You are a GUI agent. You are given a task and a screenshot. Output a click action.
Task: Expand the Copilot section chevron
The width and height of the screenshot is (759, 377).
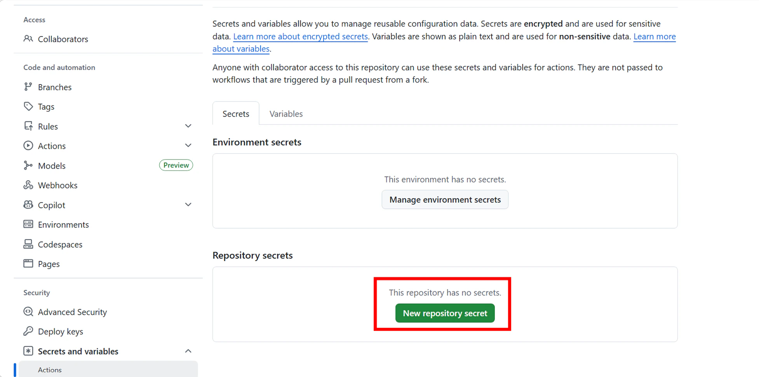pyautogui.click(x=188, y=205)
